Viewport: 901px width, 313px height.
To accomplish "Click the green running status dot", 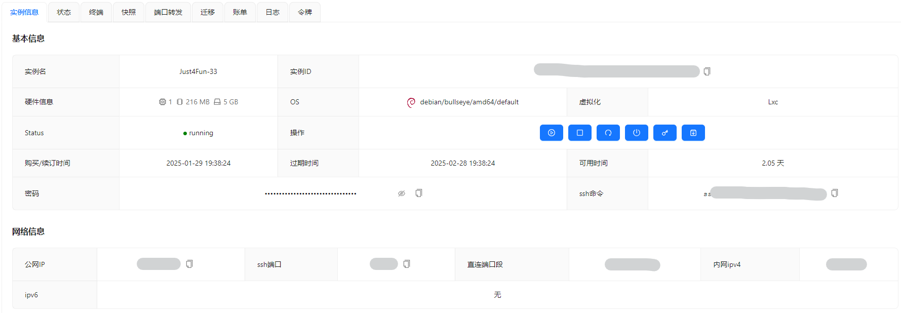I will tap(185, 133).
